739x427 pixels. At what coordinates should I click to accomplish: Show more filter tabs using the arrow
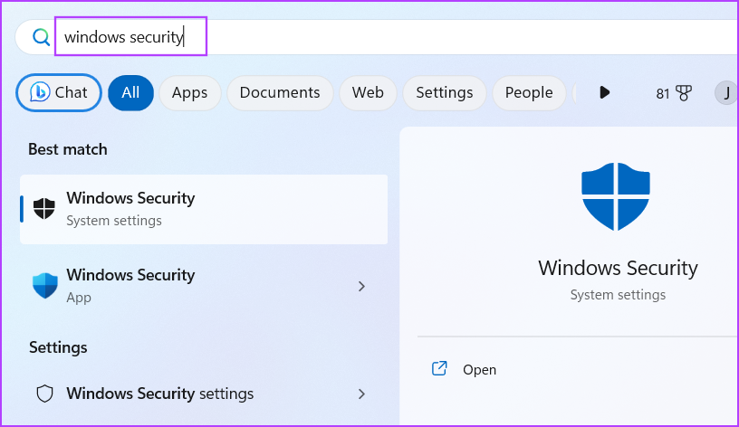pos(605,92)
